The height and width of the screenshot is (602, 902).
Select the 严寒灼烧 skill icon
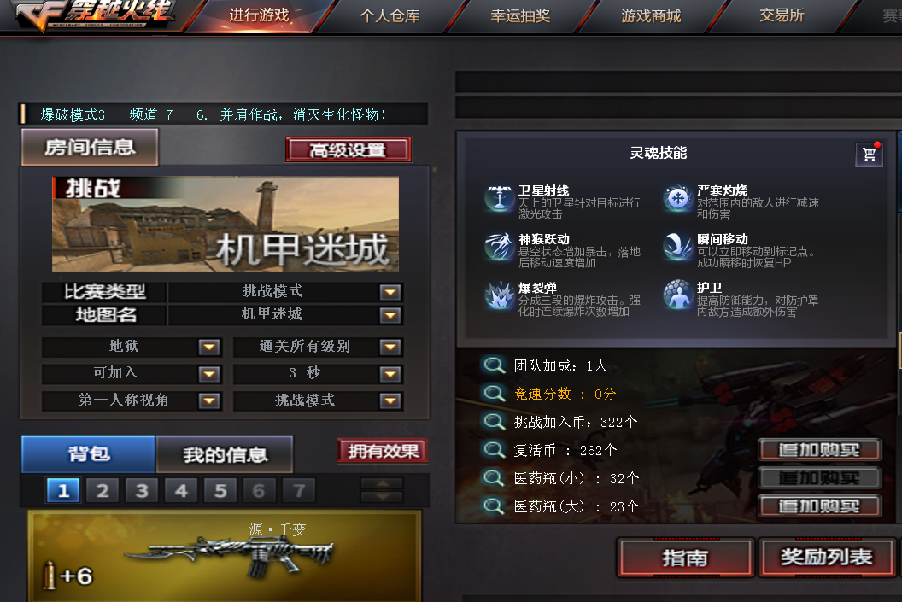point(677,199)
